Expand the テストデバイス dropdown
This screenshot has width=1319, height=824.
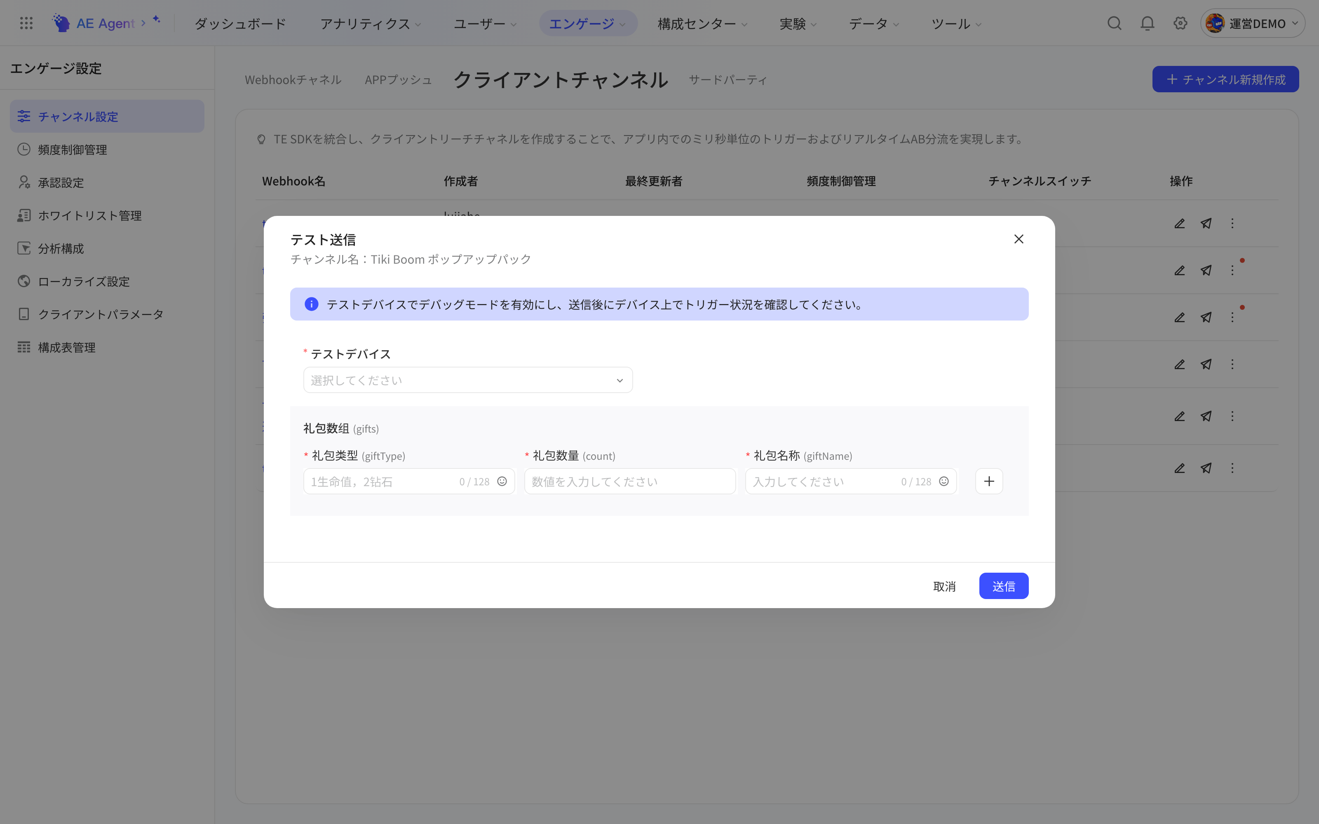point(468,380)
